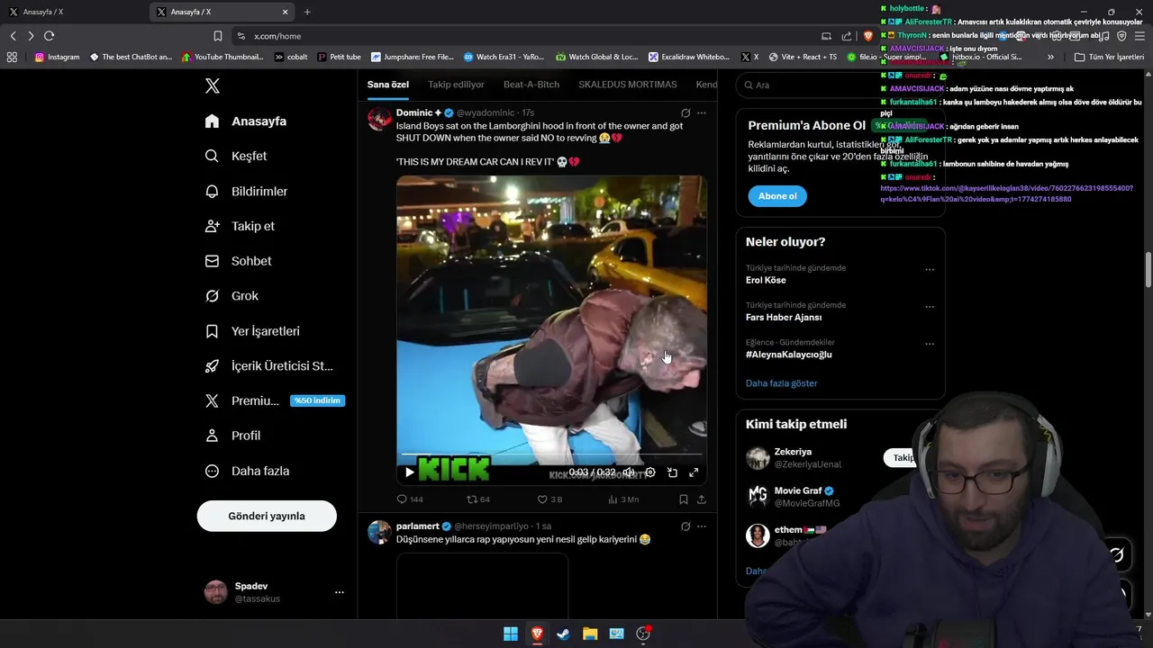Open Profil page
The width and height of the screenshot is (1153, 648).
(x=232, y=436)
